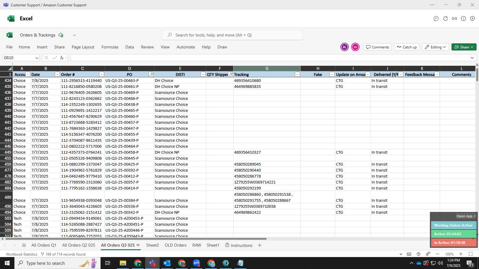Click the Teams more options ellipsis
479x269 pixels.
pos(432,5)
